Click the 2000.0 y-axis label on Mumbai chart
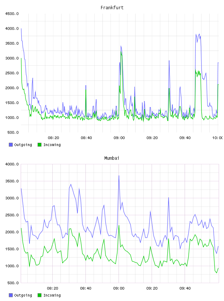Image resolution: width=224 pixels, height=301 pixels. (12, 232)
